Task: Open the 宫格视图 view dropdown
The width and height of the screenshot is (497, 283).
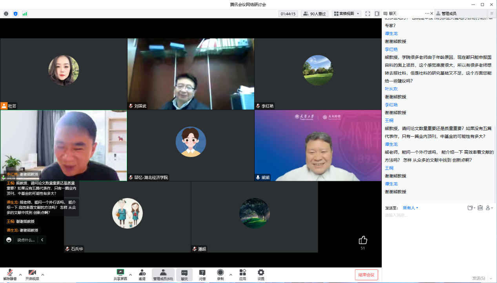Action: pyautogui.click(x=346, y=14)
